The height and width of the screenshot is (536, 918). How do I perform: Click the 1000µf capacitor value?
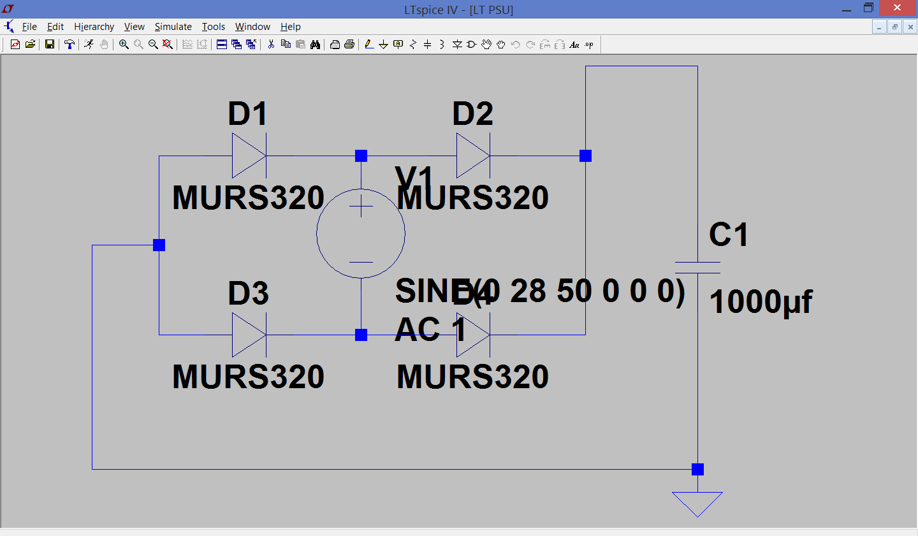click(761, 301)
